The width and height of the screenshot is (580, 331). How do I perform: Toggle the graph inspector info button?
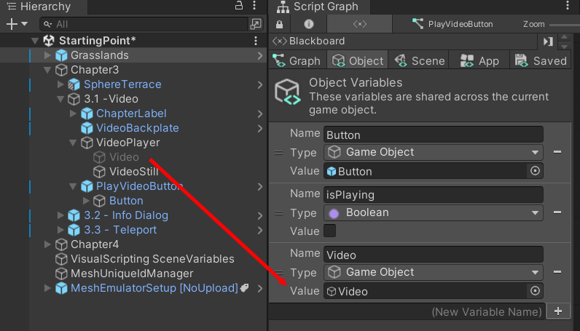pyautogui.click(x=309, y=25)
